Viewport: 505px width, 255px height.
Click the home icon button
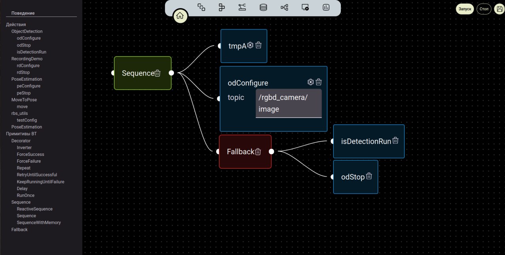point(180,16)
